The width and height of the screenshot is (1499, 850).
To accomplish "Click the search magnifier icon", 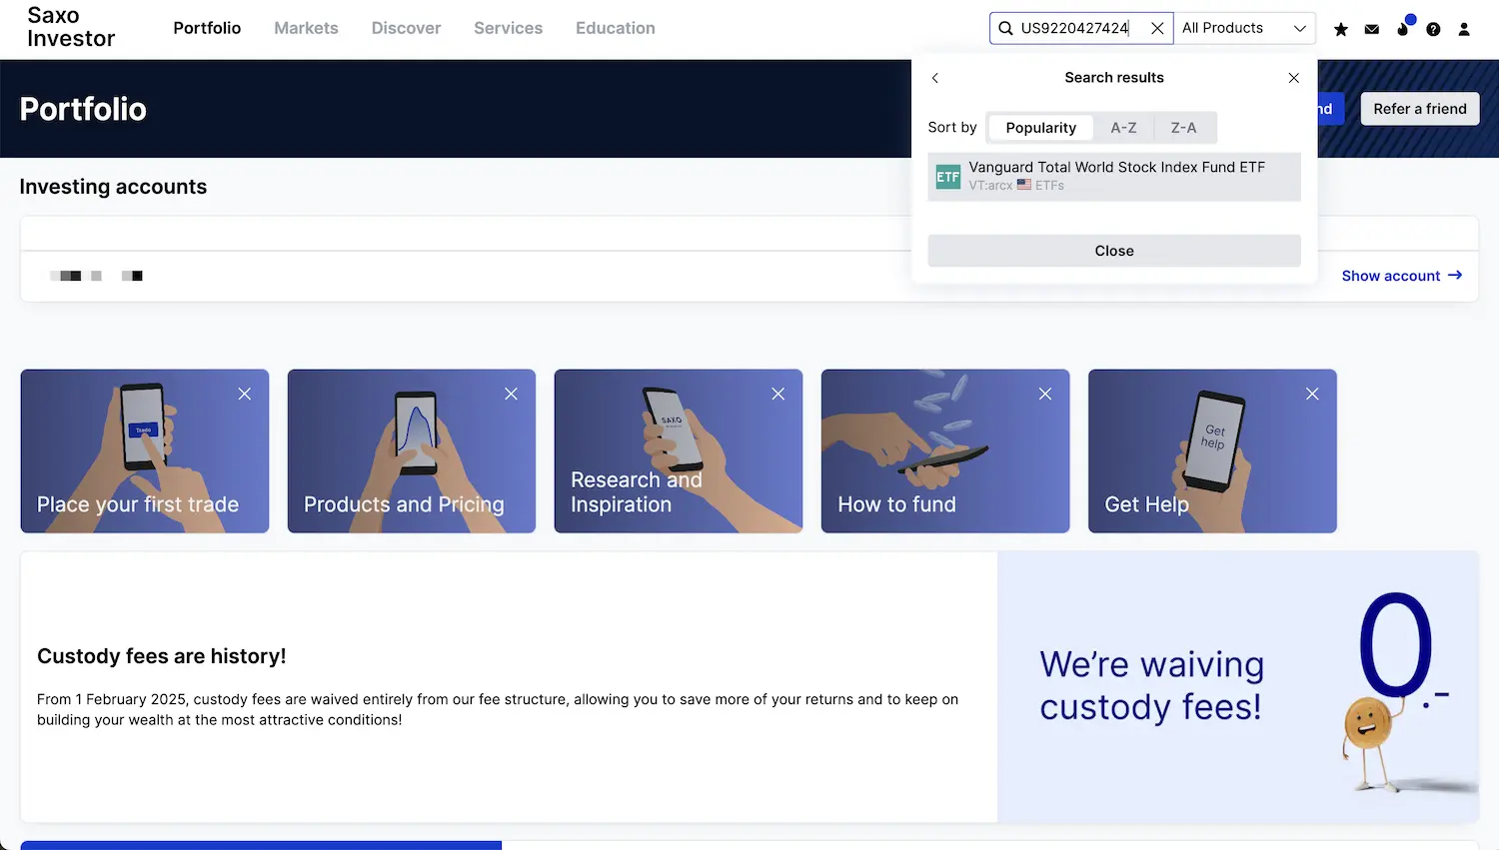I will (x=1005, y=28).
